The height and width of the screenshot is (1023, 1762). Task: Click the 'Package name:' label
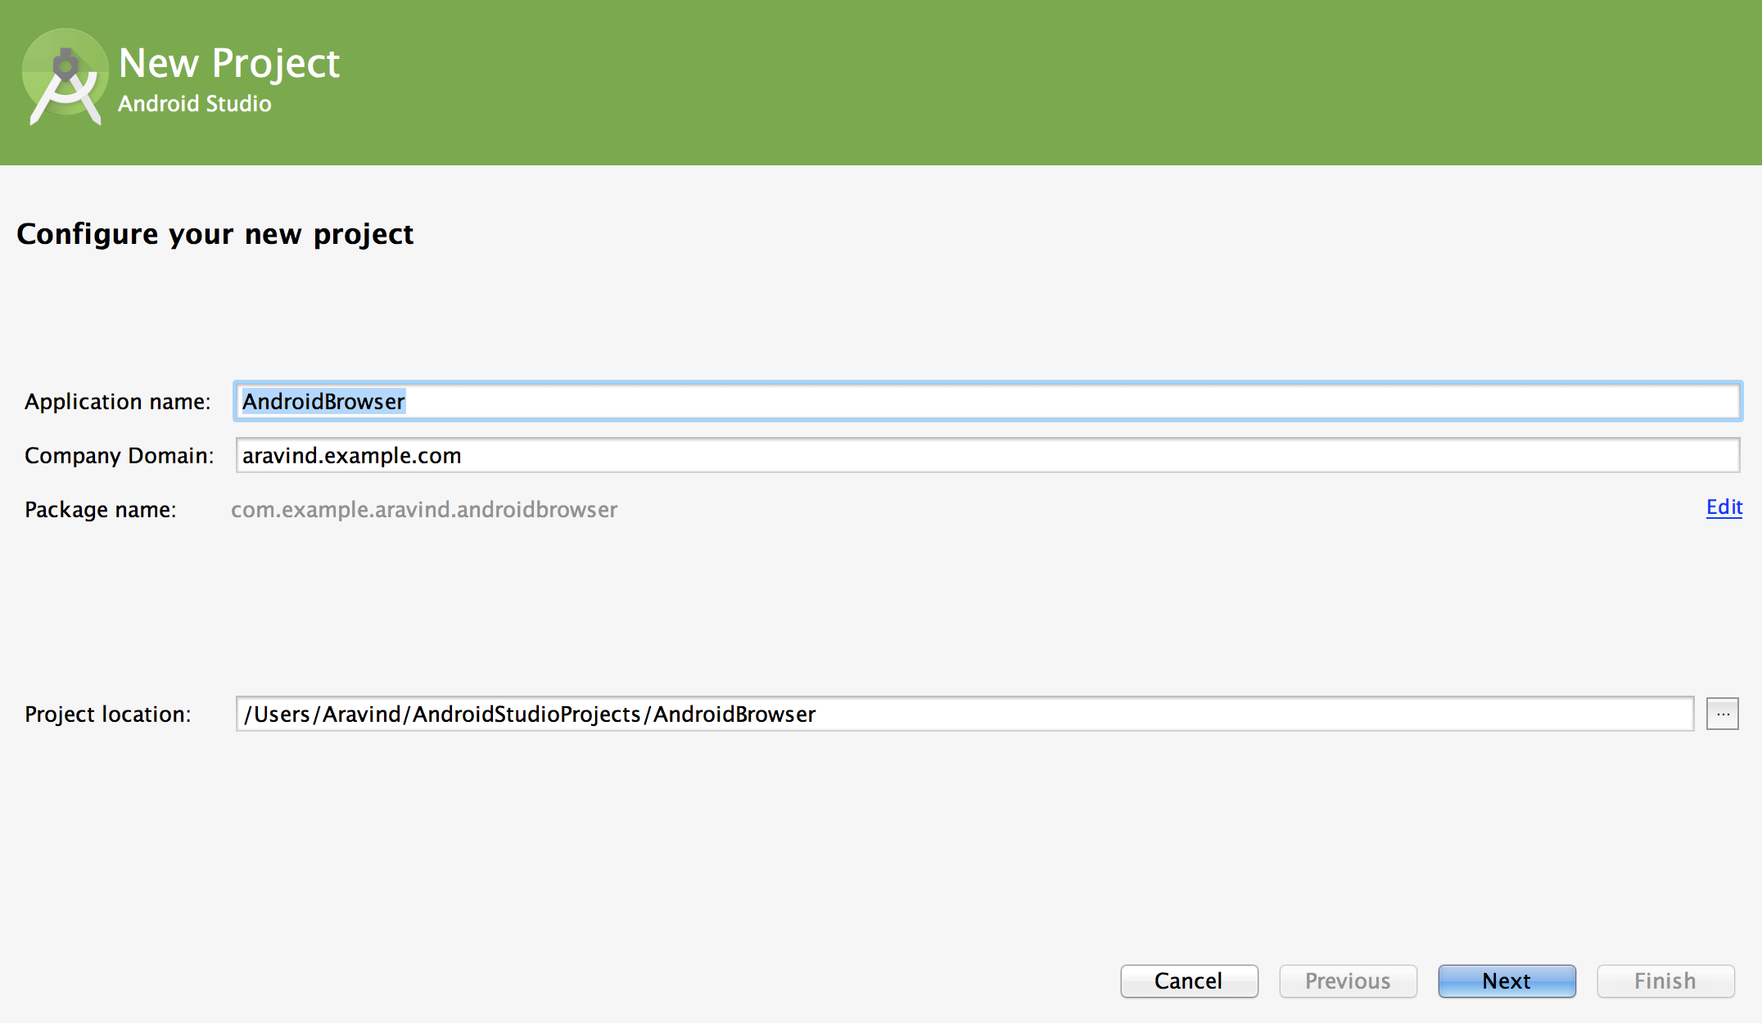[x=100, y=509]
